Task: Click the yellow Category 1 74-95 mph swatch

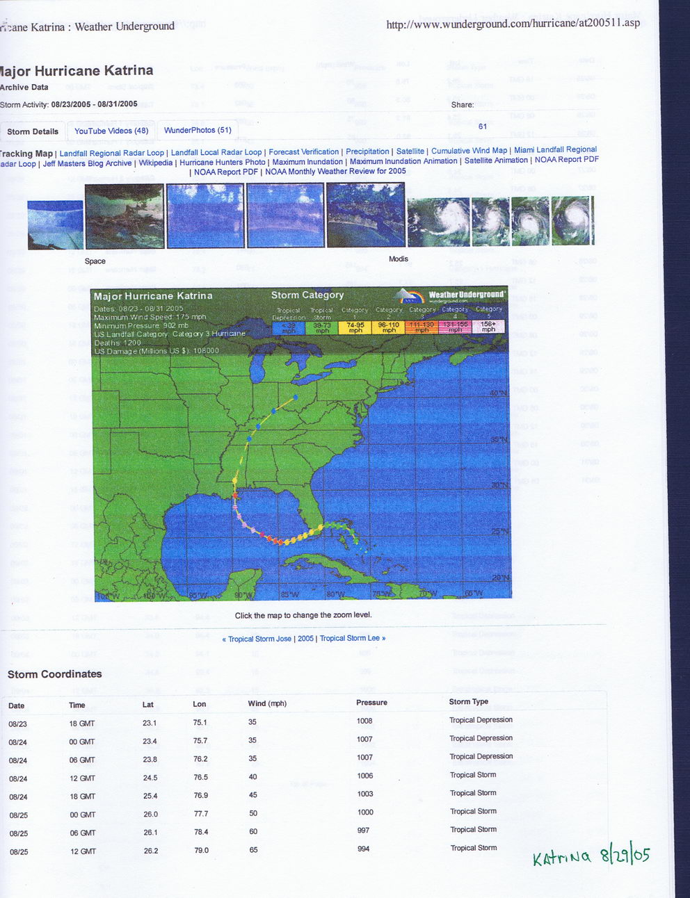Action: (355, 327)
